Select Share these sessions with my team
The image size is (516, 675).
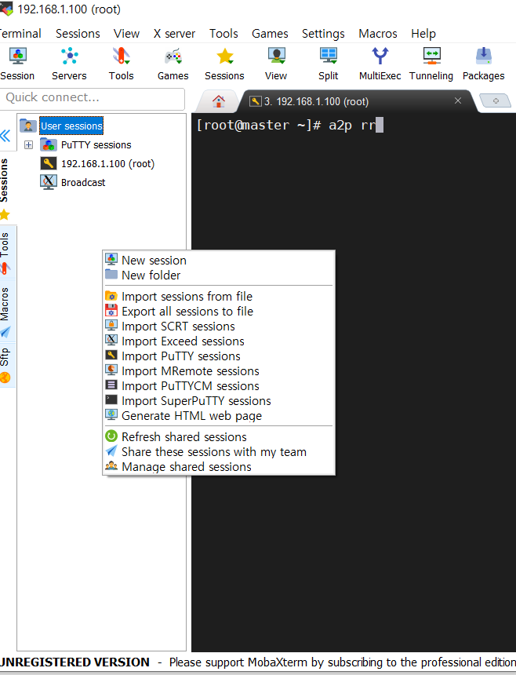(x=219, y=452)
